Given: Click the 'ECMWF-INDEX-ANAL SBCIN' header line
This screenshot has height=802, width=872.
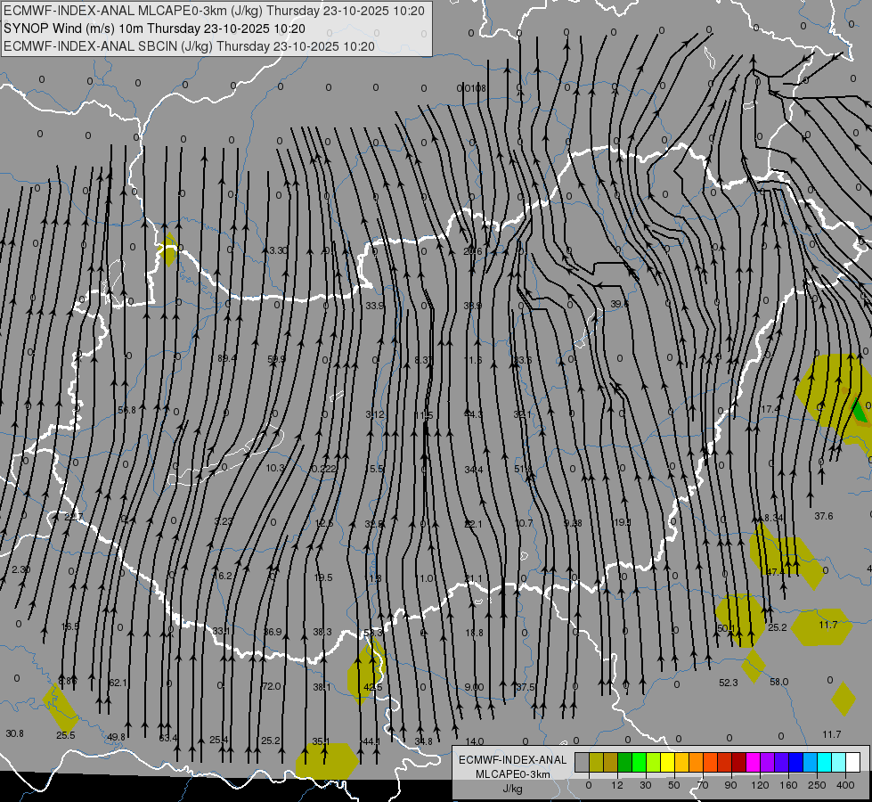Looking at the screenshot, I should tap(189, 46).
